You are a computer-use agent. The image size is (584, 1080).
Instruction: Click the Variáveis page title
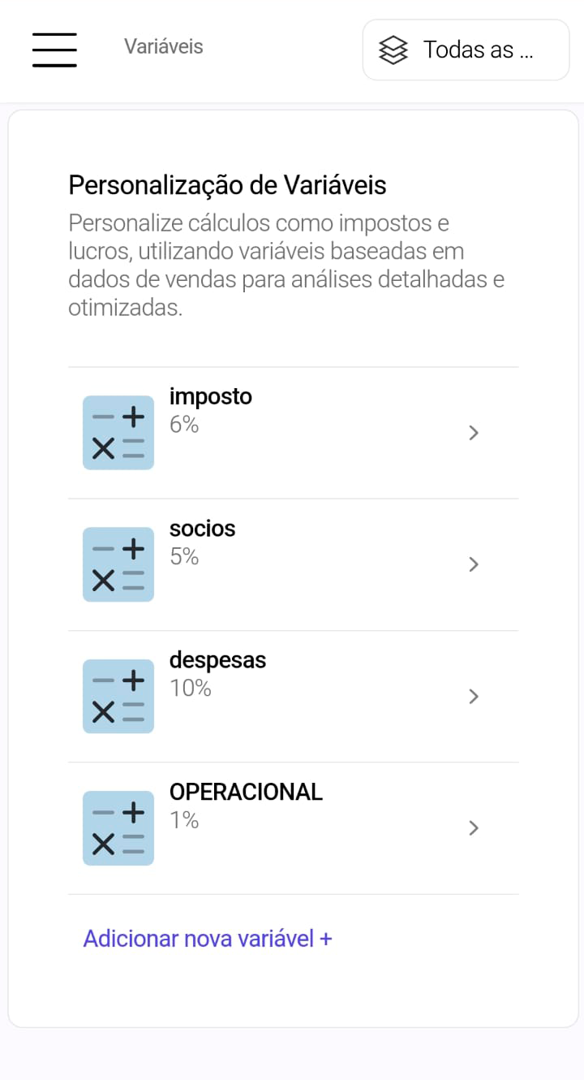[164, 47]
